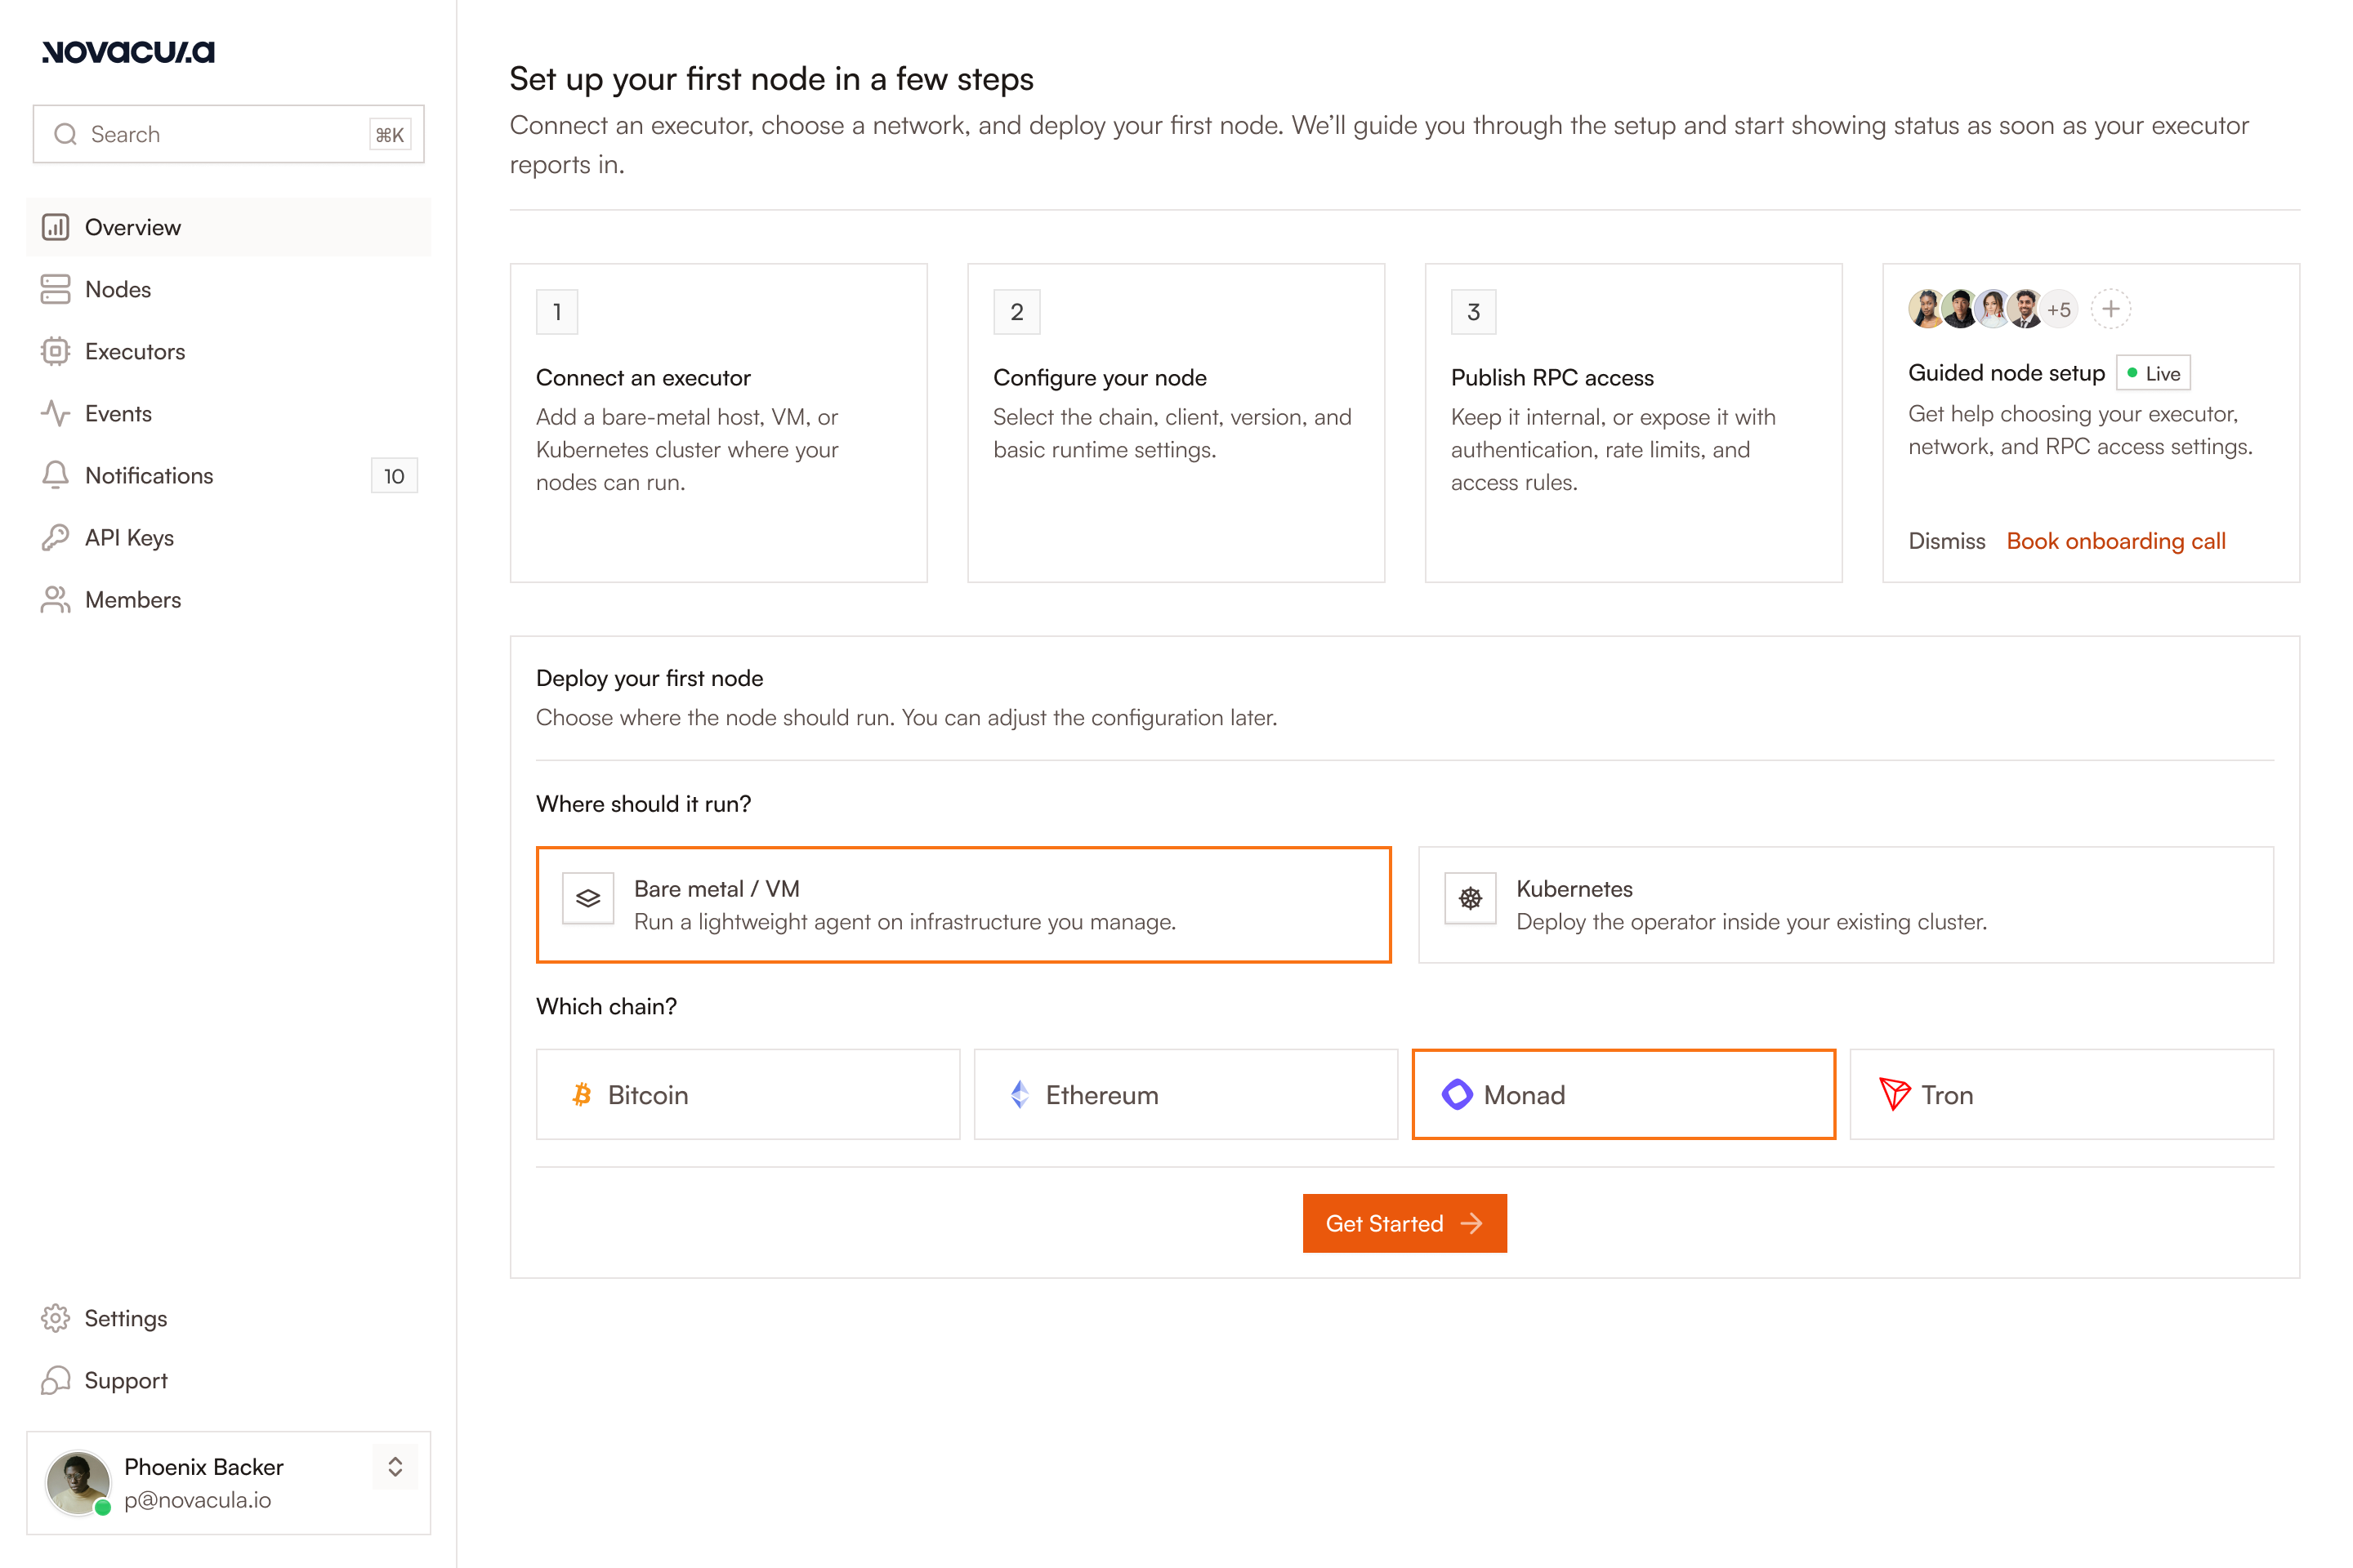Click the Bare metal layers icon
2353x1568 pixels.
(x=588, y=898)
